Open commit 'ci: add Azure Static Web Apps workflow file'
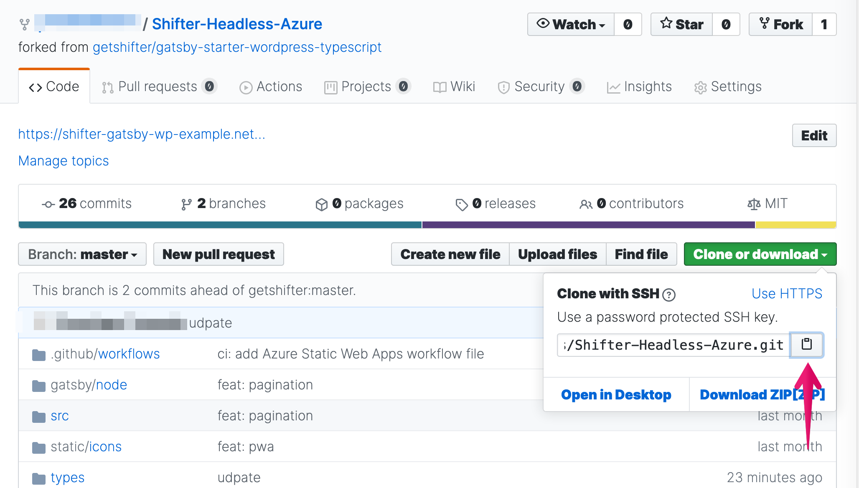 click(351, 354)
